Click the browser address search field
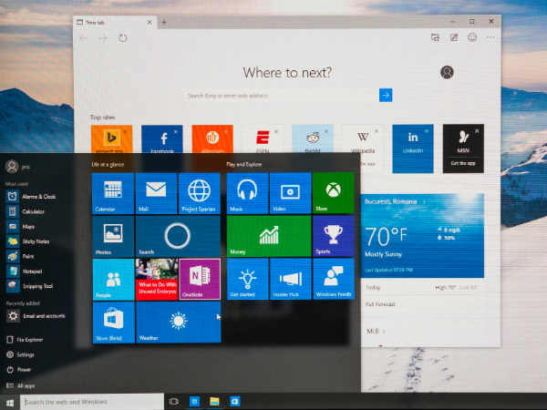 (x=281, y=95)
